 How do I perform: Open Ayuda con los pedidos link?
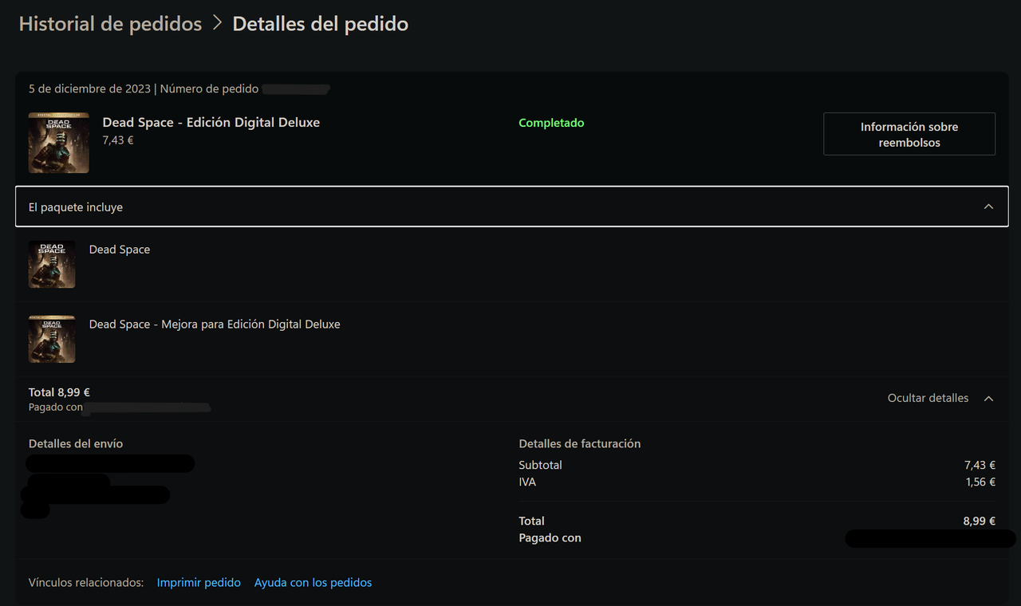coord(313,583)
